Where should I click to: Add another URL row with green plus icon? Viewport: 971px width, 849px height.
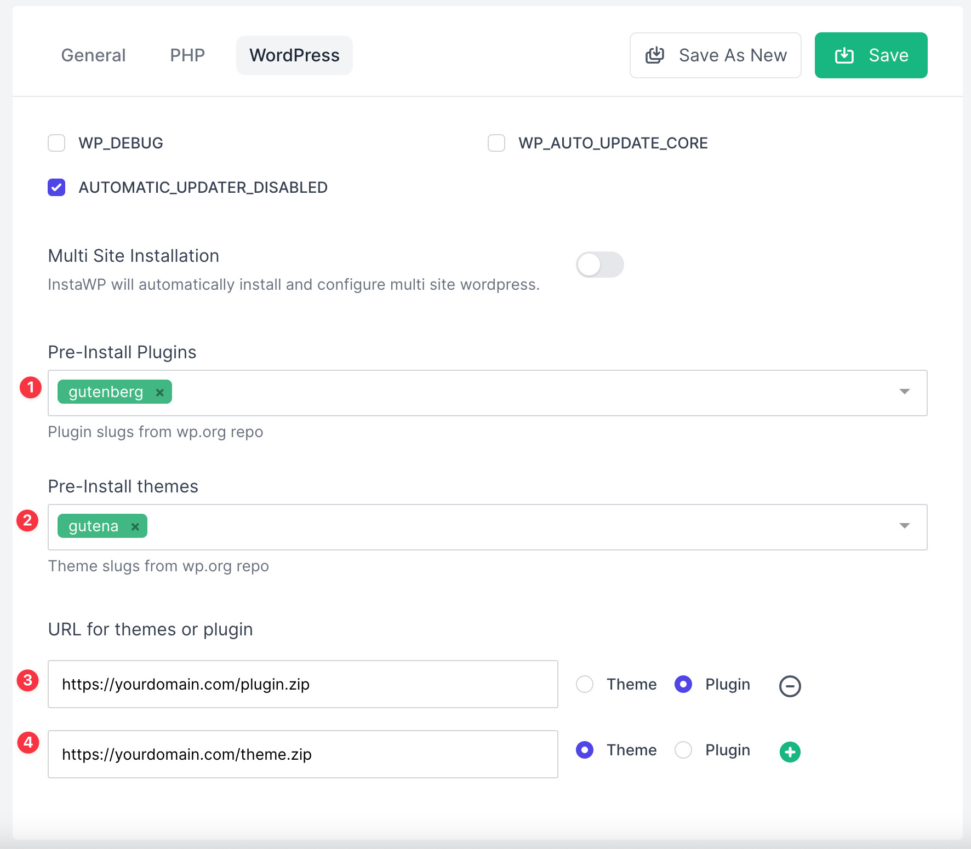pyautogui.click(x=790, y=752)
